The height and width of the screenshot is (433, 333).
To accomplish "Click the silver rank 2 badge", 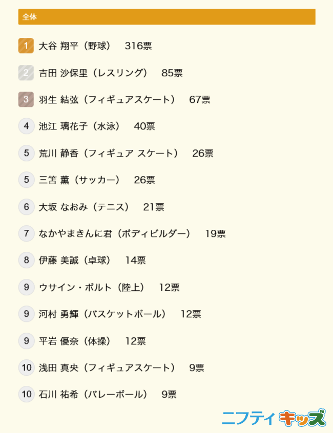I will click(26, 73).
